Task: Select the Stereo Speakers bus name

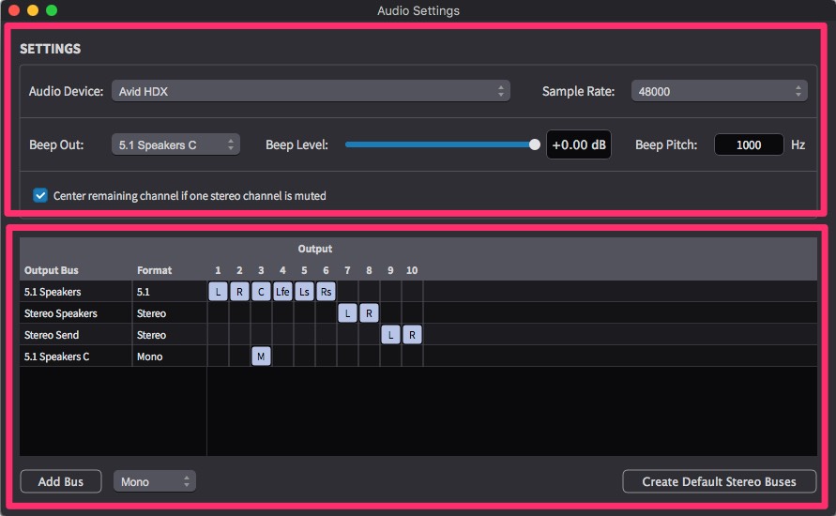Action: 61,313
